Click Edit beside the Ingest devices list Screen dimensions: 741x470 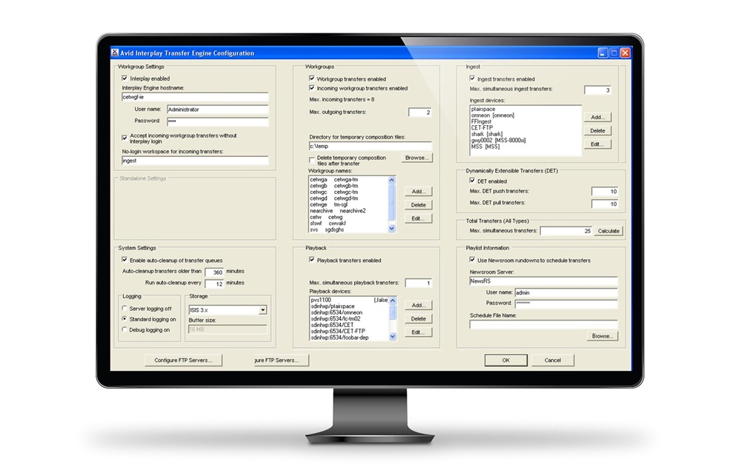click(x=598, y=144)
